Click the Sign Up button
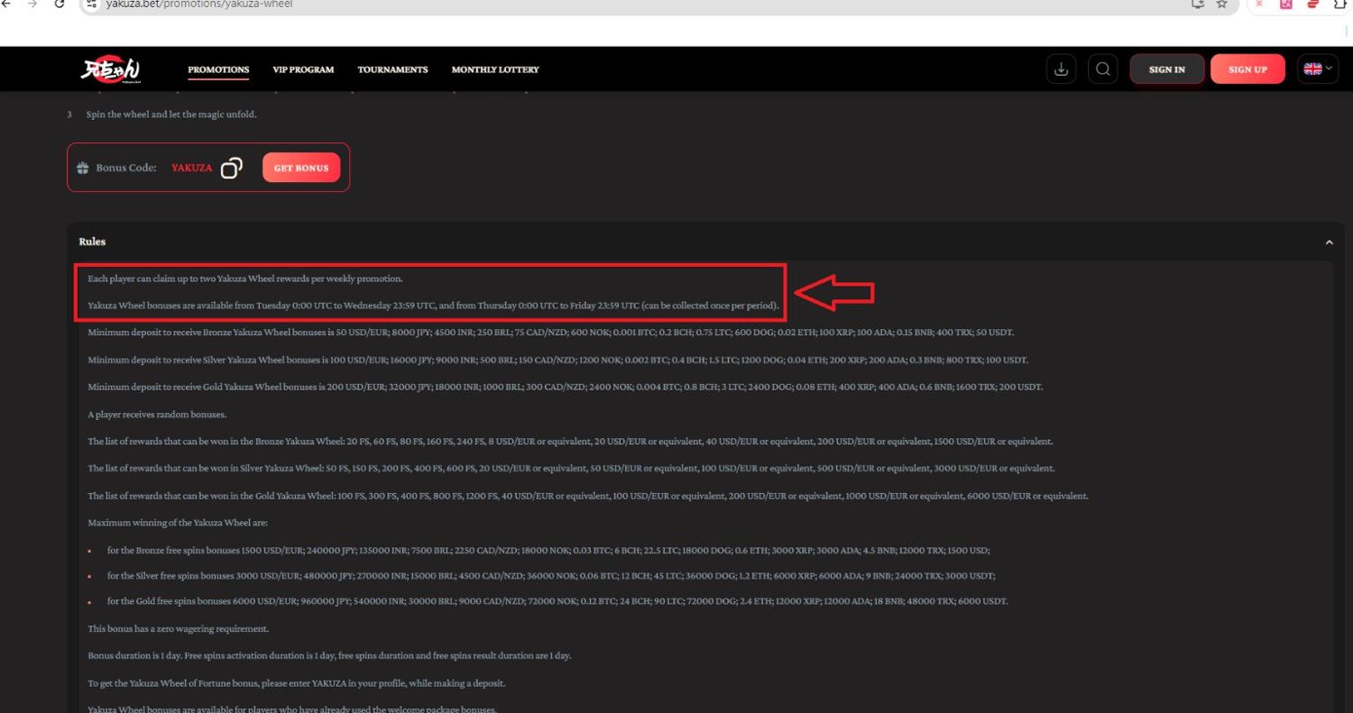This screenshot has height=713, width=1353. click(1247, 69)
